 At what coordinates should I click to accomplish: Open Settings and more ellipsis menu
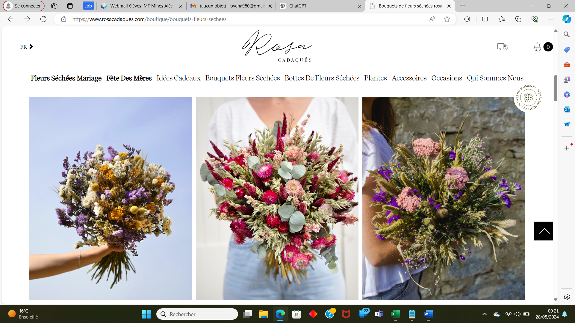tap(551, 19)
